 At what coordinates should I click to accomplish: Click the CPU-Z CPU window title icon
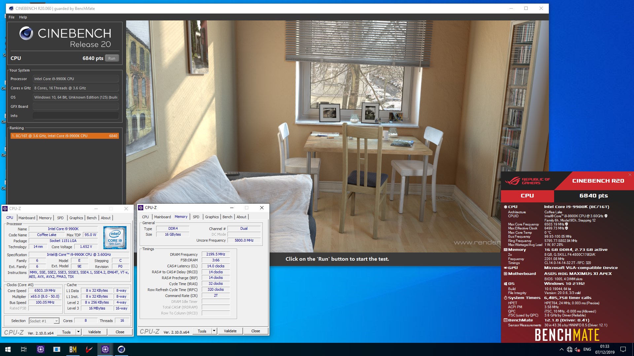coord(5,209)
